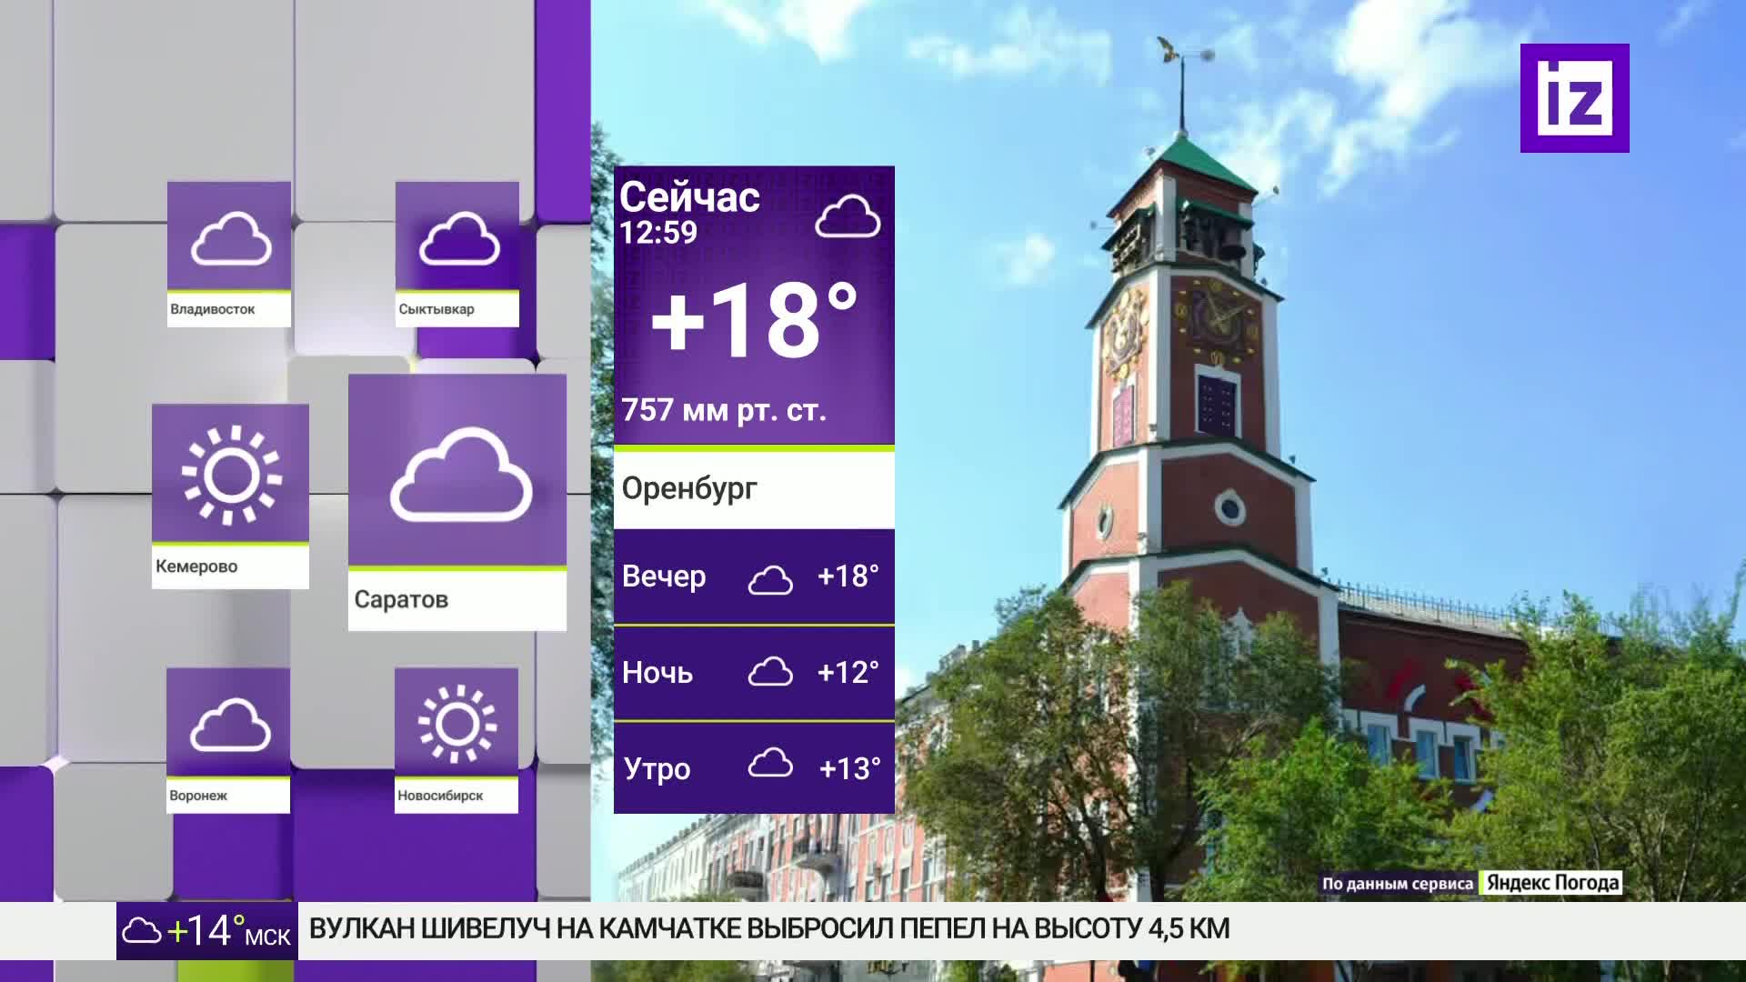Click the Владивосток city label
This screenshot has width=1746, height=982.
tap(213, 309)
